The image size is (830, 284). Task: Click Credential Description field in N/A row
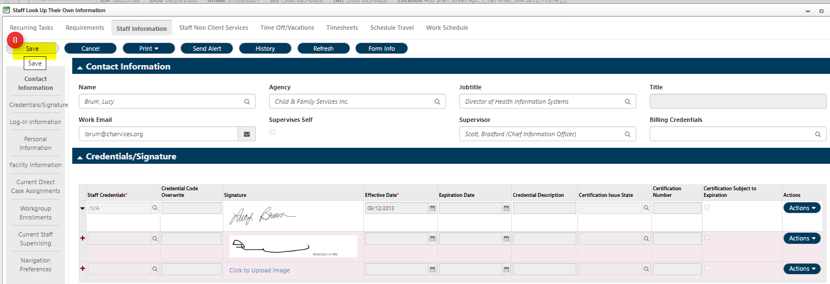point(544,208)
